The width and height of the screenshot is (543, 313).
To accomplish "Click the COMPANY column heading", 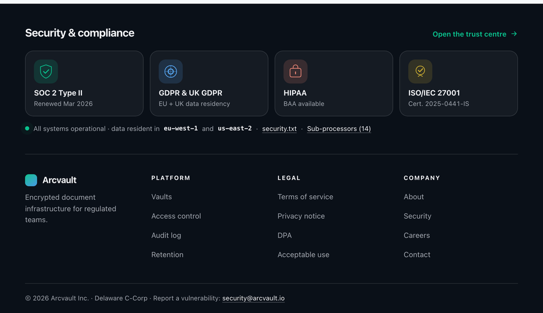I will pyautogui.click(x=422, y=178).
